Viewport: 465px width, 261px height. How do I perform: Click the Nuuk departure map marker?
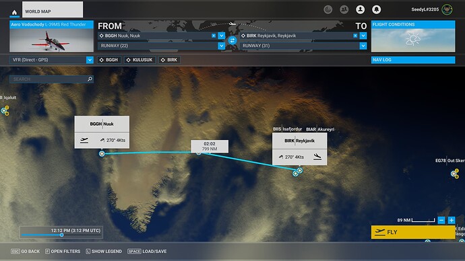(x=102, y=153)
